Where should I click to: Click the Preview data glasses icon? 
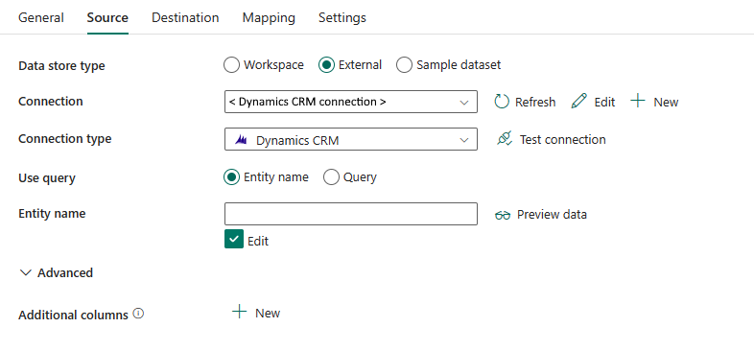(503, 215)
